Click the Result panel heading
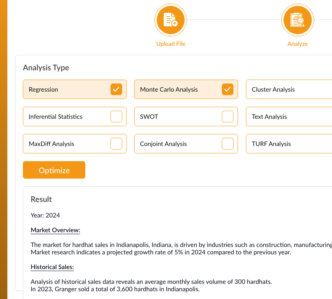Screen dimensions: 332x299 (41, 199)
